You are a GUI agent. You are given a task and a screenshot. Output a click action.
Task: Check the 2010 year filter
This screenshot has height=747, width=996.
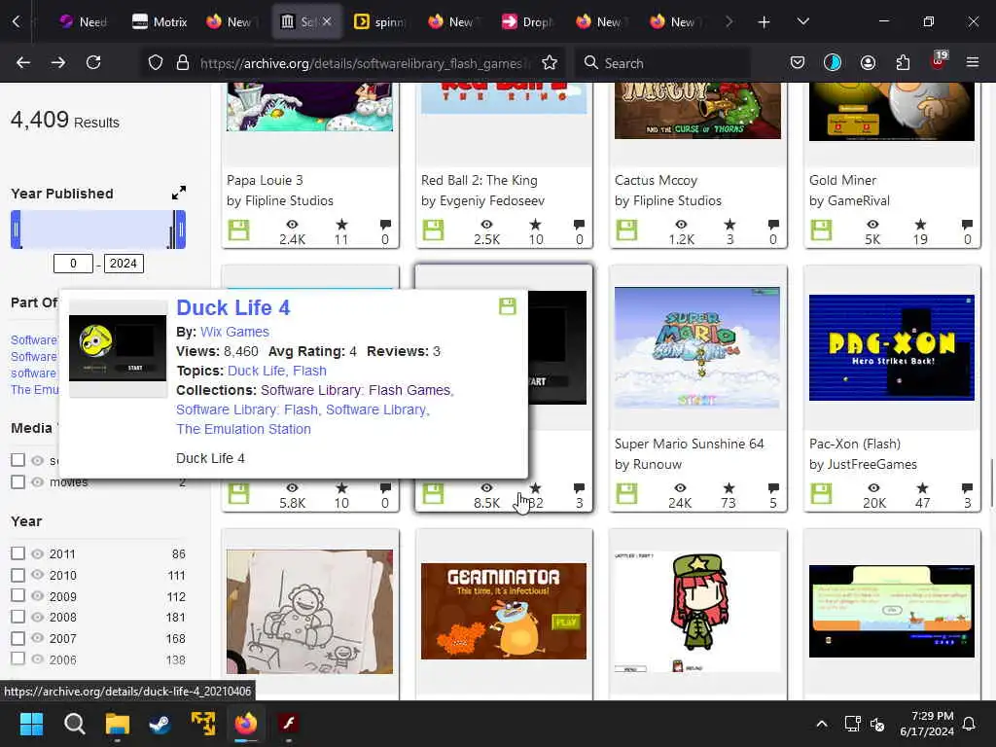[x=18, y=575]
